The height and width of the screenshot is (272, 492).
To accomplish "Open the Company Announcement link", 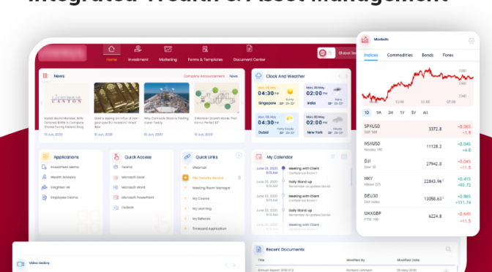I will point(204,76).
